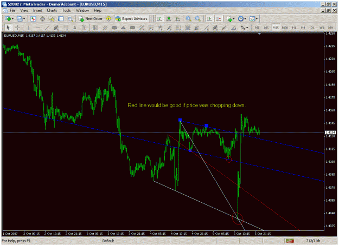
Task: Expand the Periods dropdown arrow
Action: pos(245,19)
